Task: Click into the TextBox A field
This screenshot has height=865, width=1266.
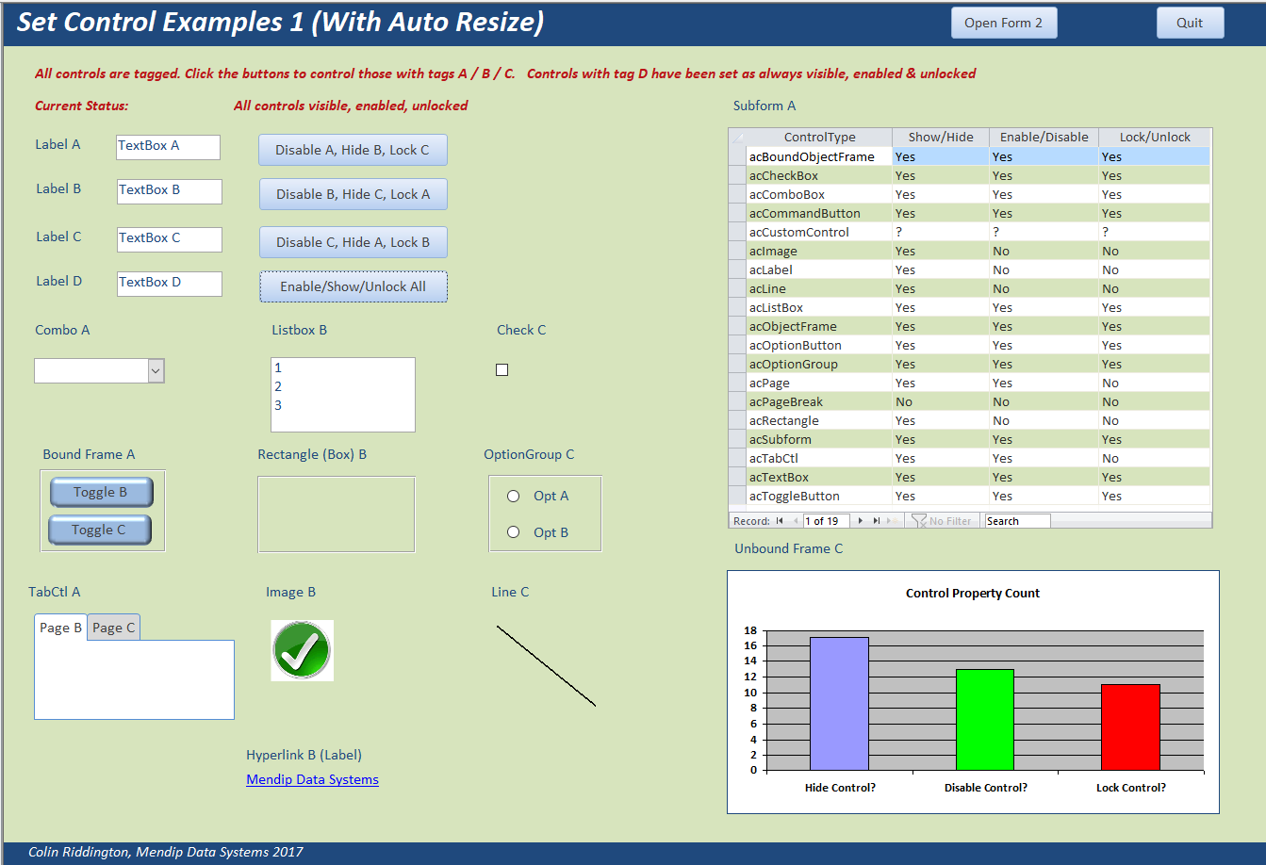Action: pyautogui.click(x=168, y=147)
